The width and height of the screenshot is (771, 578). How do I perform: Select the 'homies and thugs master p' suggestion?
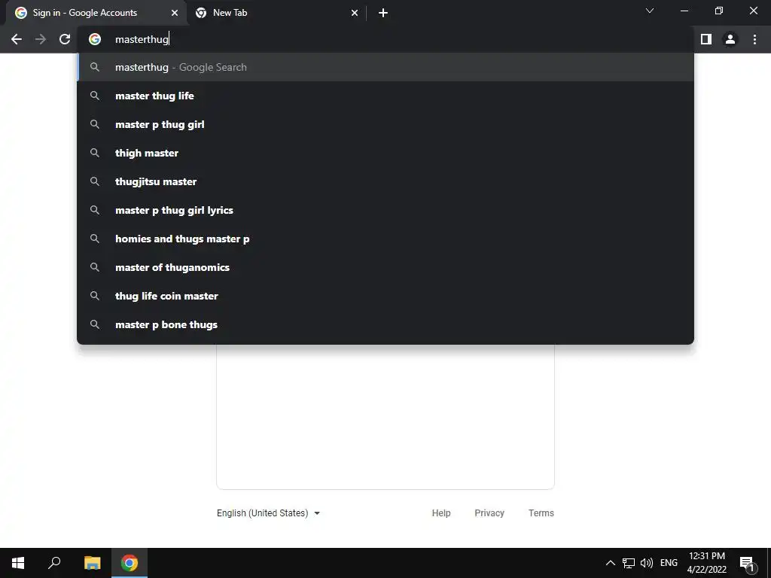[385, 239]
